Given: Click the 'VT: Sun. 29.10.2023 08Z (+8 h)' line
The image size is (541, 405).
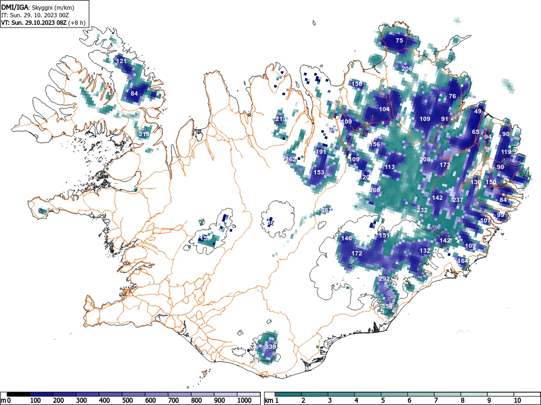Looking at the screenshot, I should (x=43, y=23).
